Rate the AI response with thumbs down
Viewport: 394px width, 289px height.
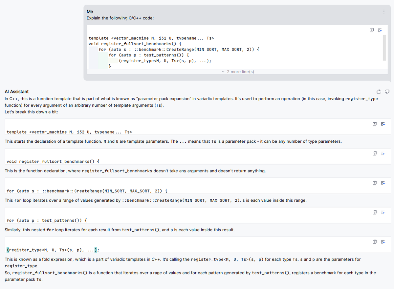[x=387, y=92]
